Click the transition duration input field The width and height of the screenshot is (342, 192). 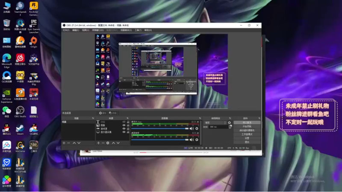[x=218, y=127]
